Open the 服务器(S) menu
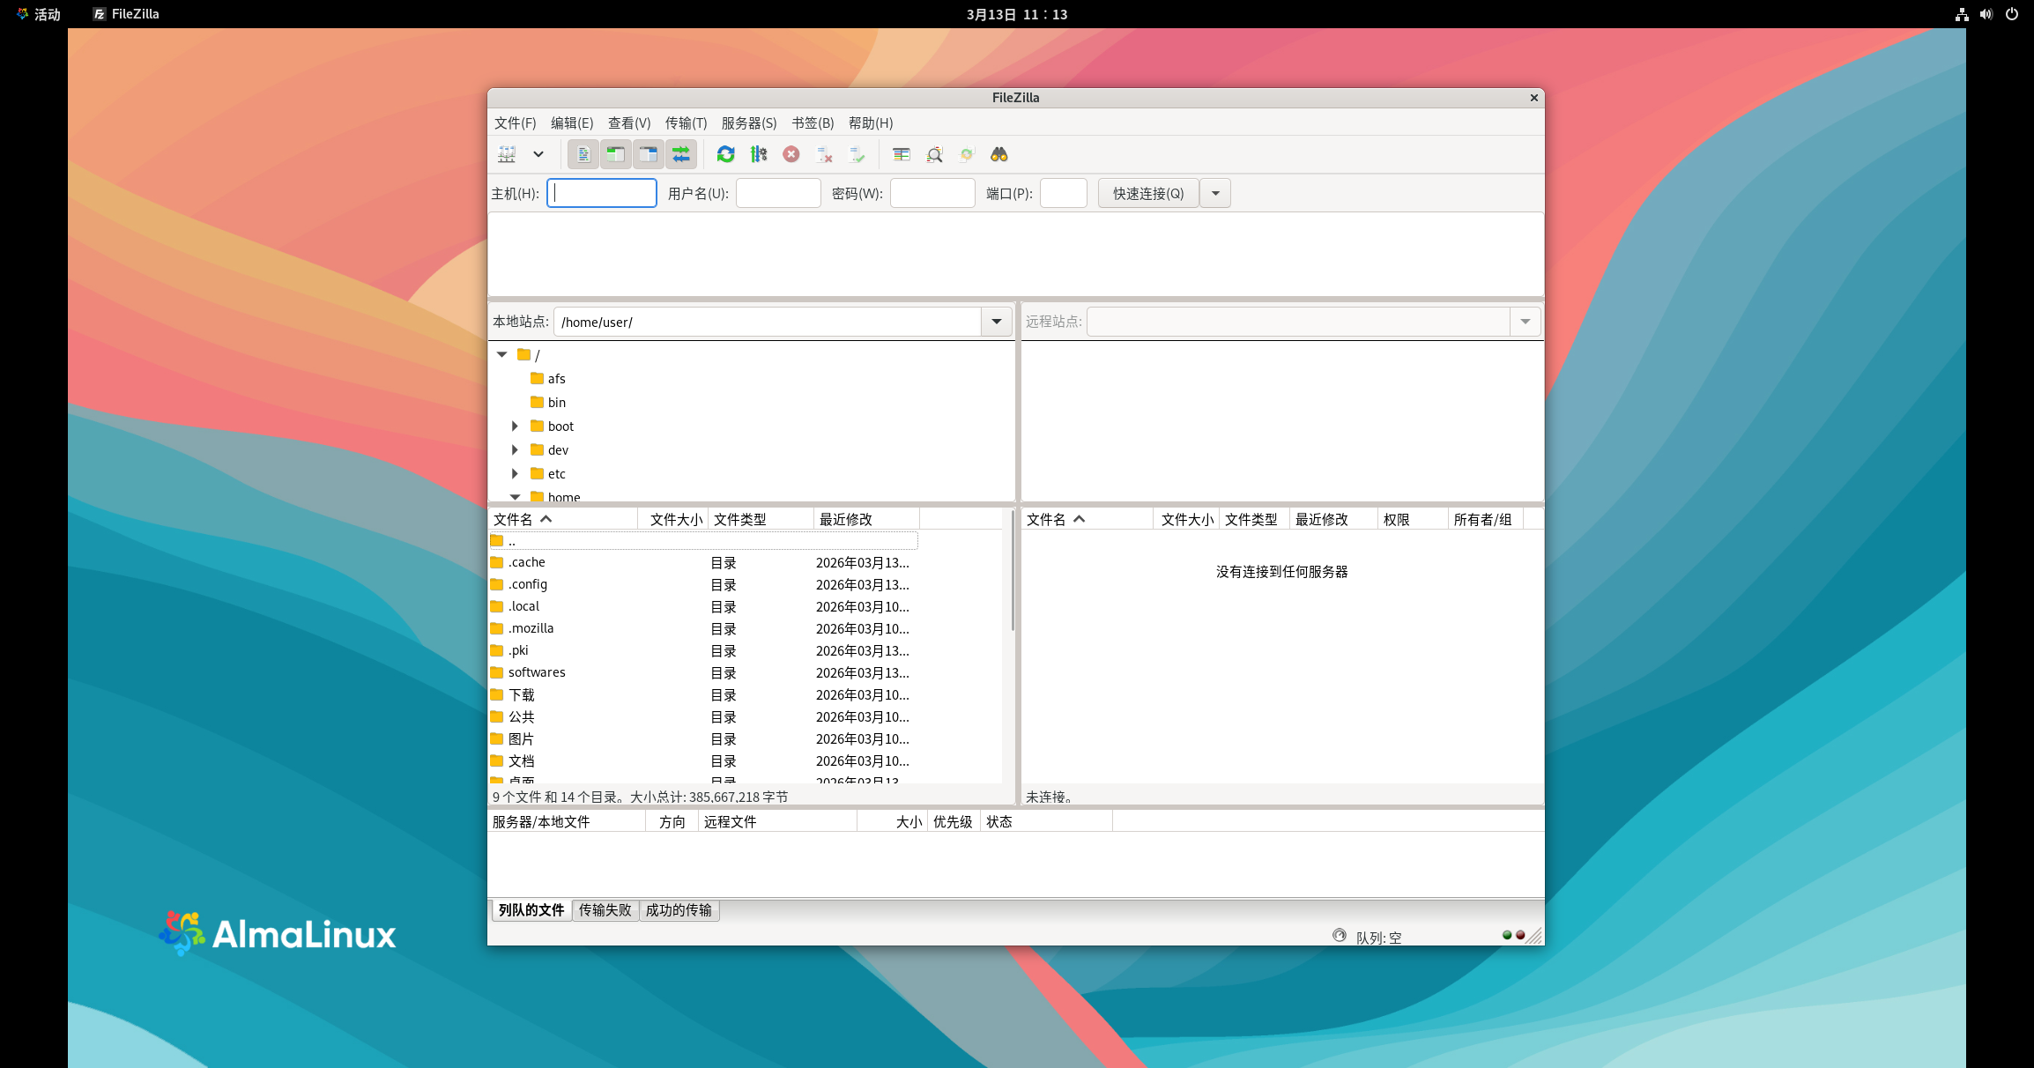Screen dimensions: 2034x1068 pyautogui.click(x=748, y=122)
